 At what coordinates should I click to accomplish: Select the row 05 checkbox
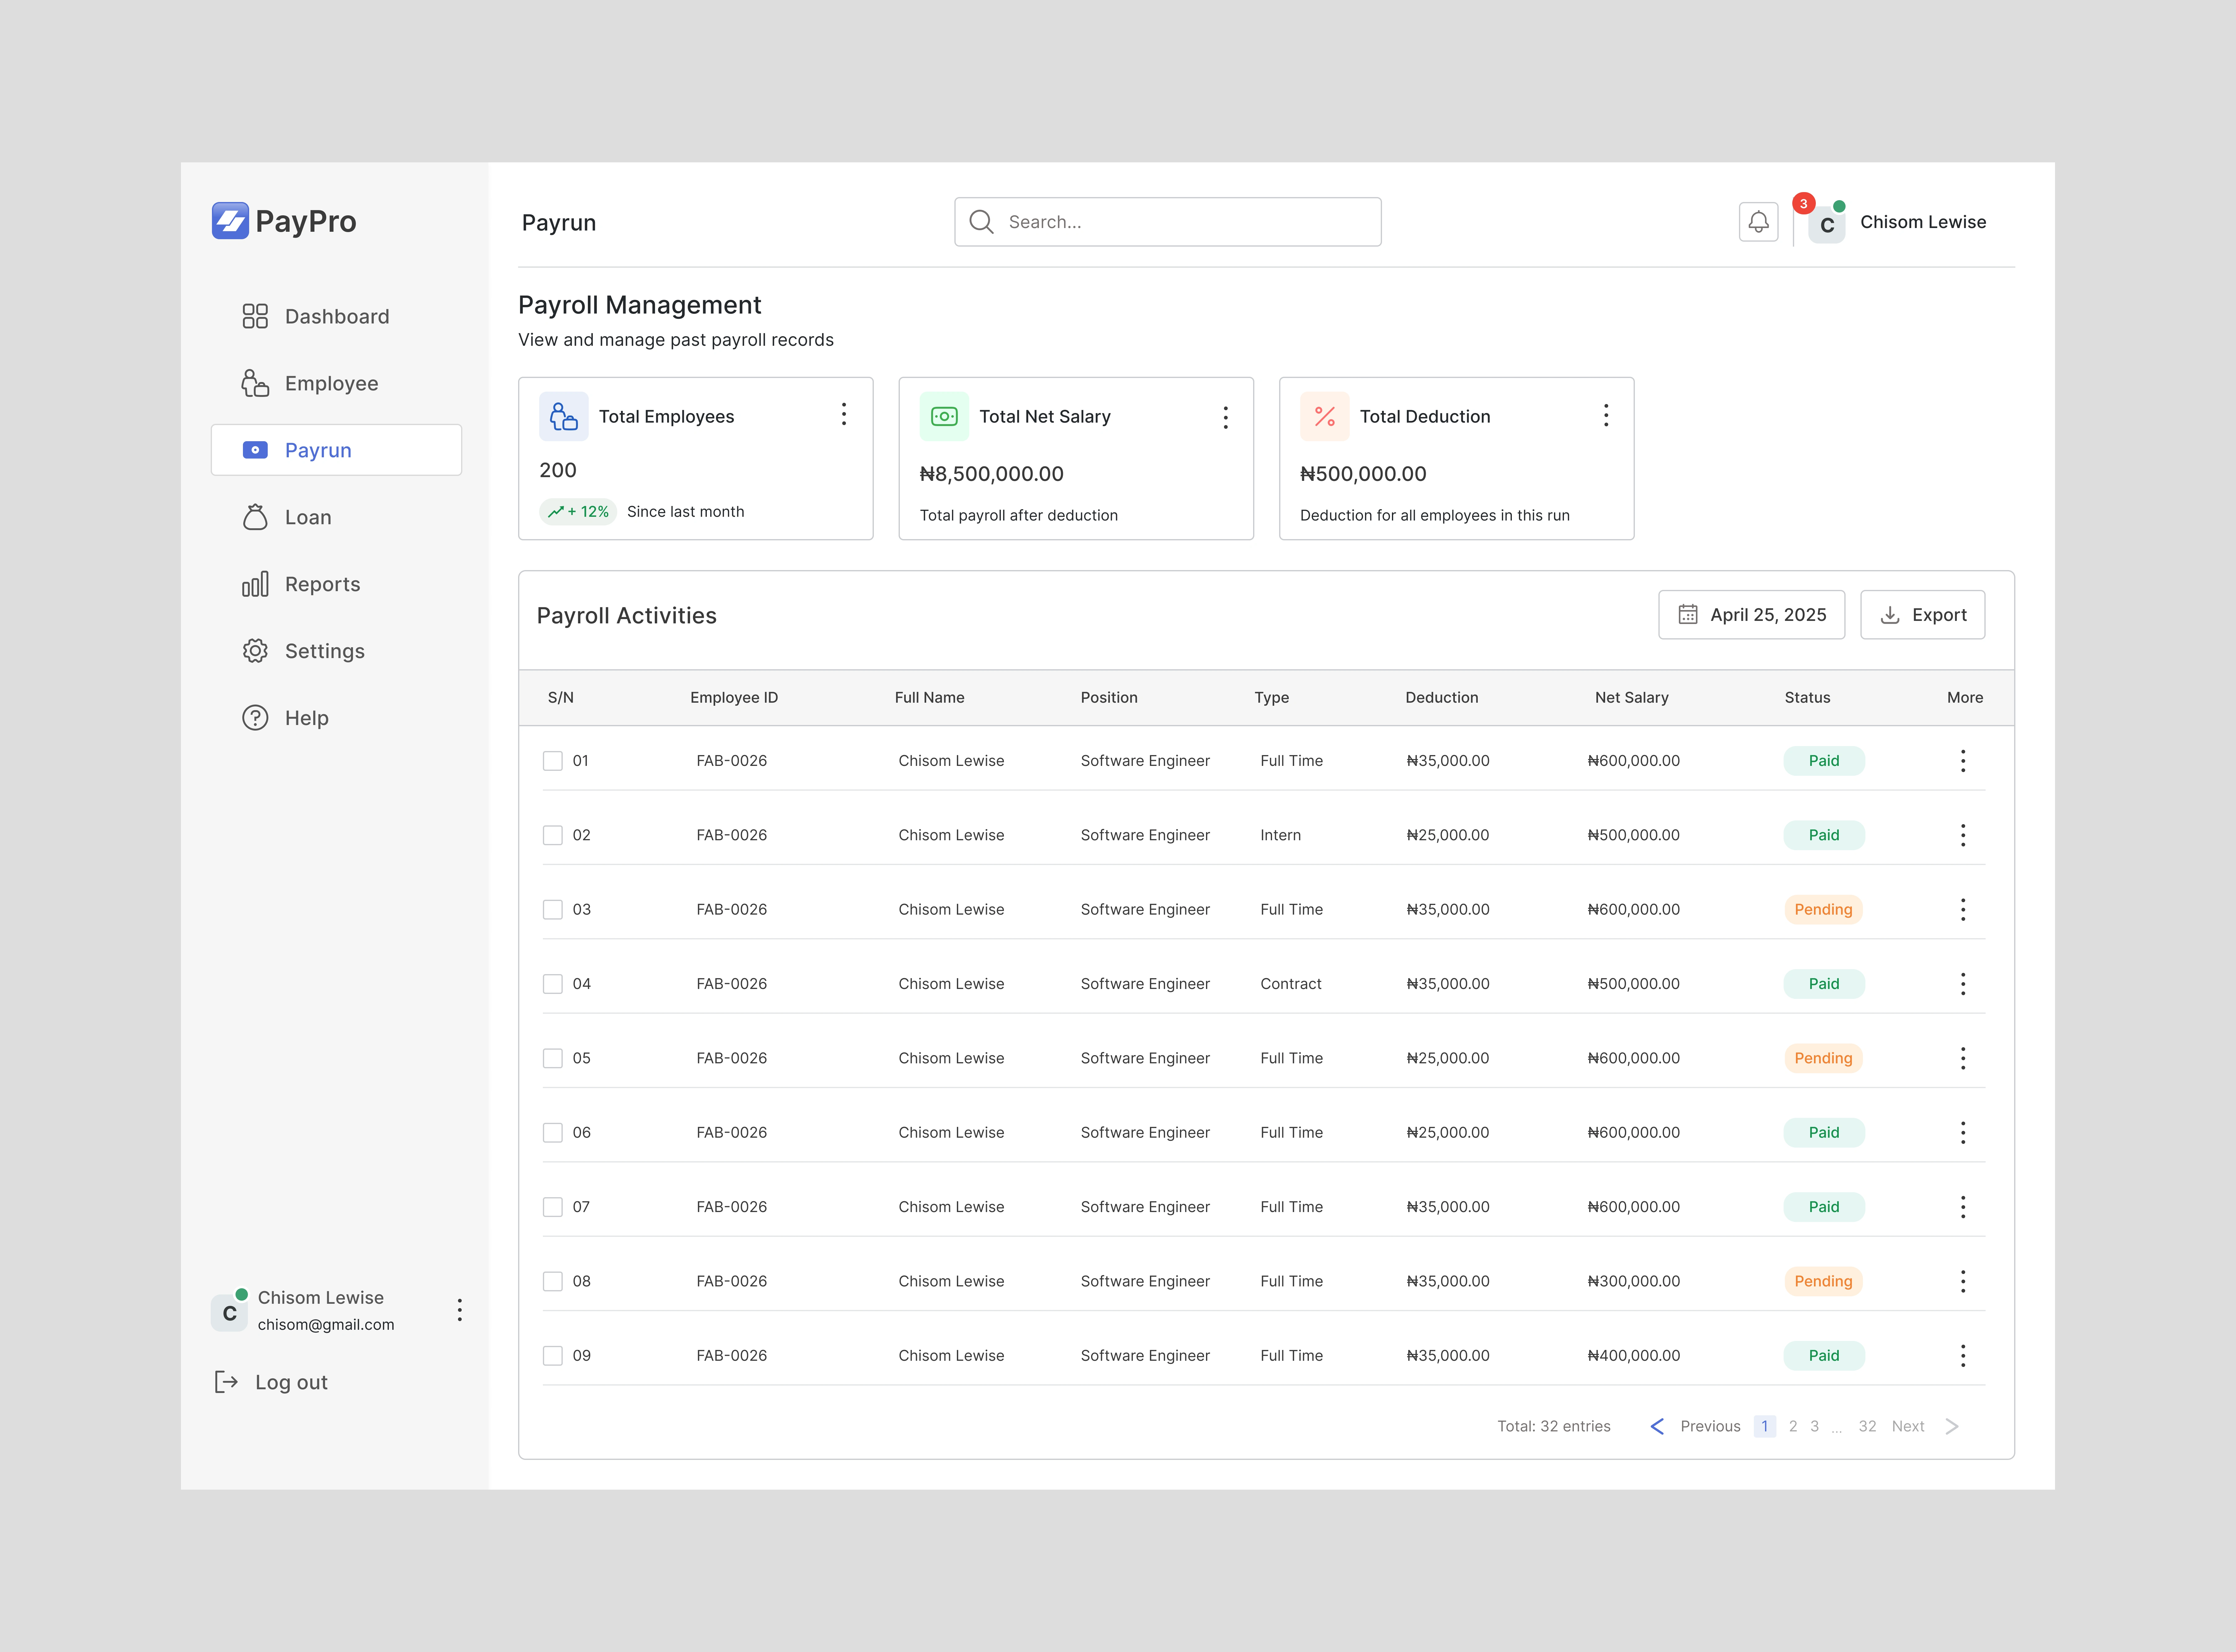click(x=552, y=1058)
